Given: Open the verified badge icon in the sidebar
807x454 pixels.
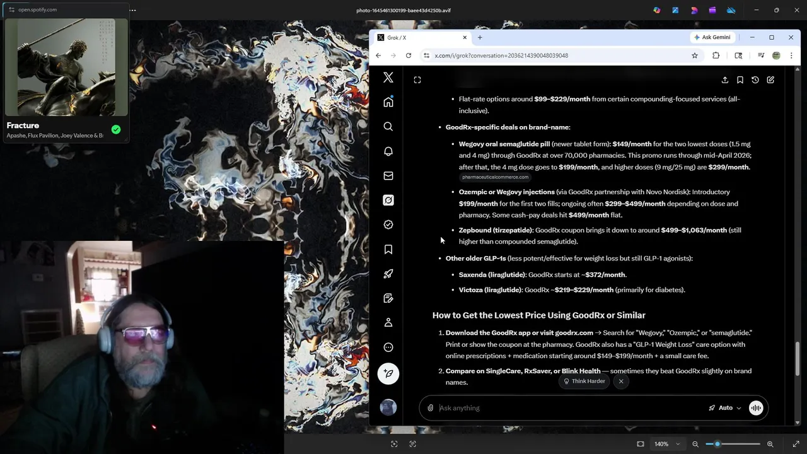Looking at the screenshot, I should [x=388, y=224].
